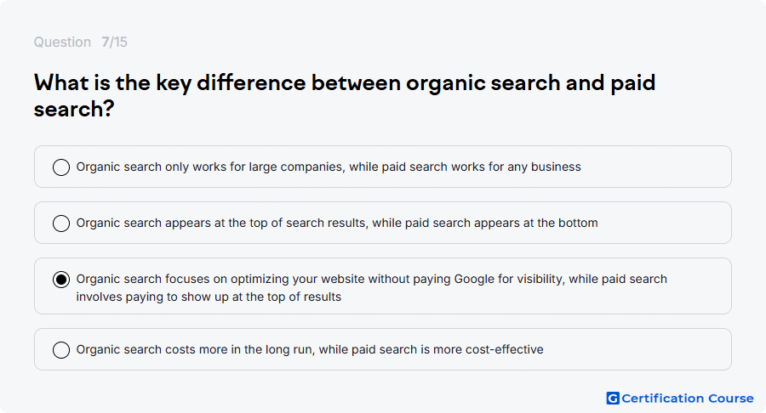Click answer text about paying to show up at top
This screenshot has height=413, width=766.
click(371, 288)
